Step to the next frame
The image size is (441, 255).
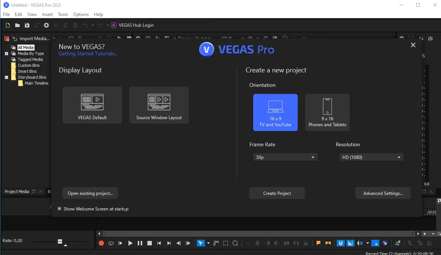[x=188, y=243]
